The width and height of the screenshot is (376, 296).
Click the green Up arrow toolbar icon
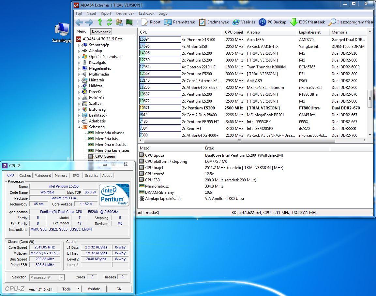100,22
